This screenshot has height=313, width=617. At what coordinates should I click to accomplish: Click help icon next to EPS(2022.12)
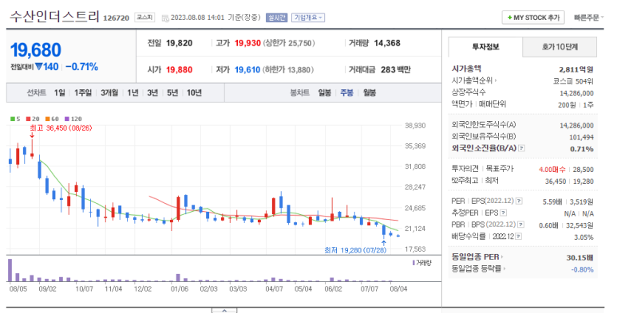519,201
